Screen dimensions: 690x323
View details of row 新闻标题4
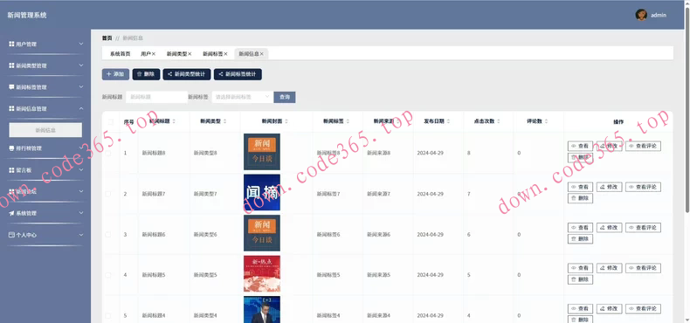click(x=580, y=309)
